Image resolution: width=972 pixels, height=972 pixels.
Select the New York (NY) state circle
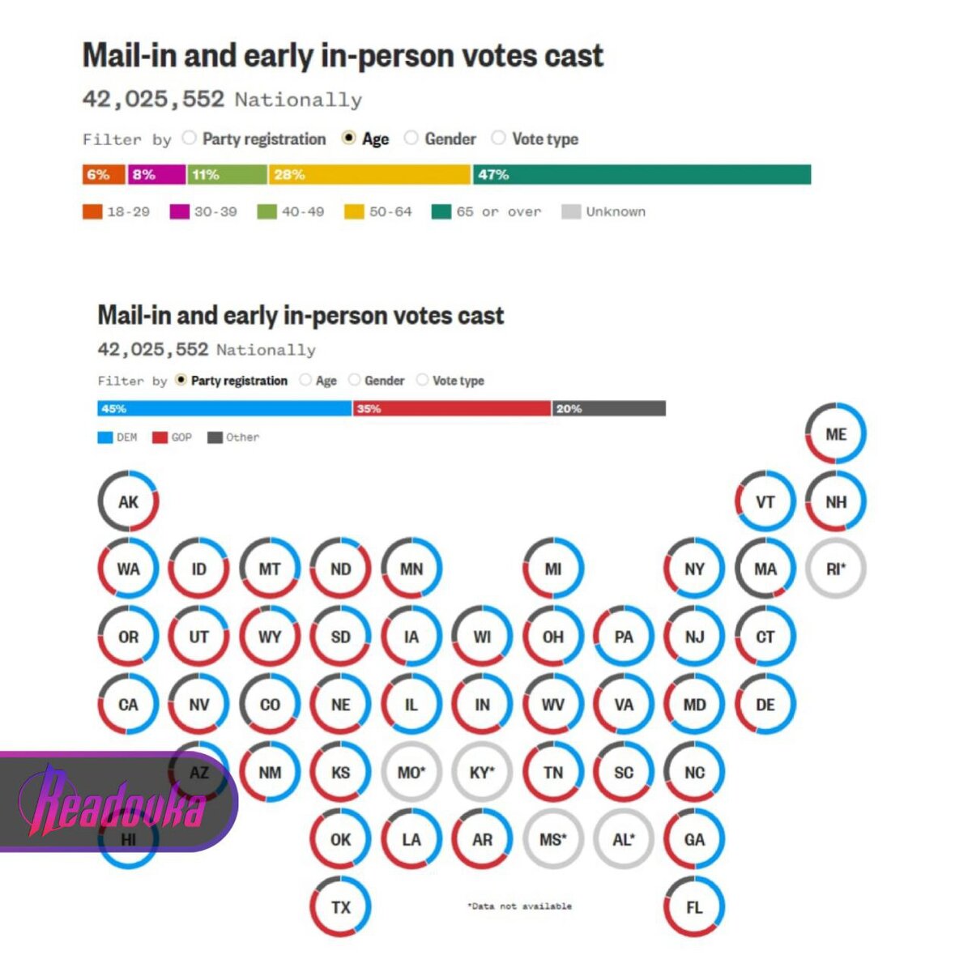694,569
